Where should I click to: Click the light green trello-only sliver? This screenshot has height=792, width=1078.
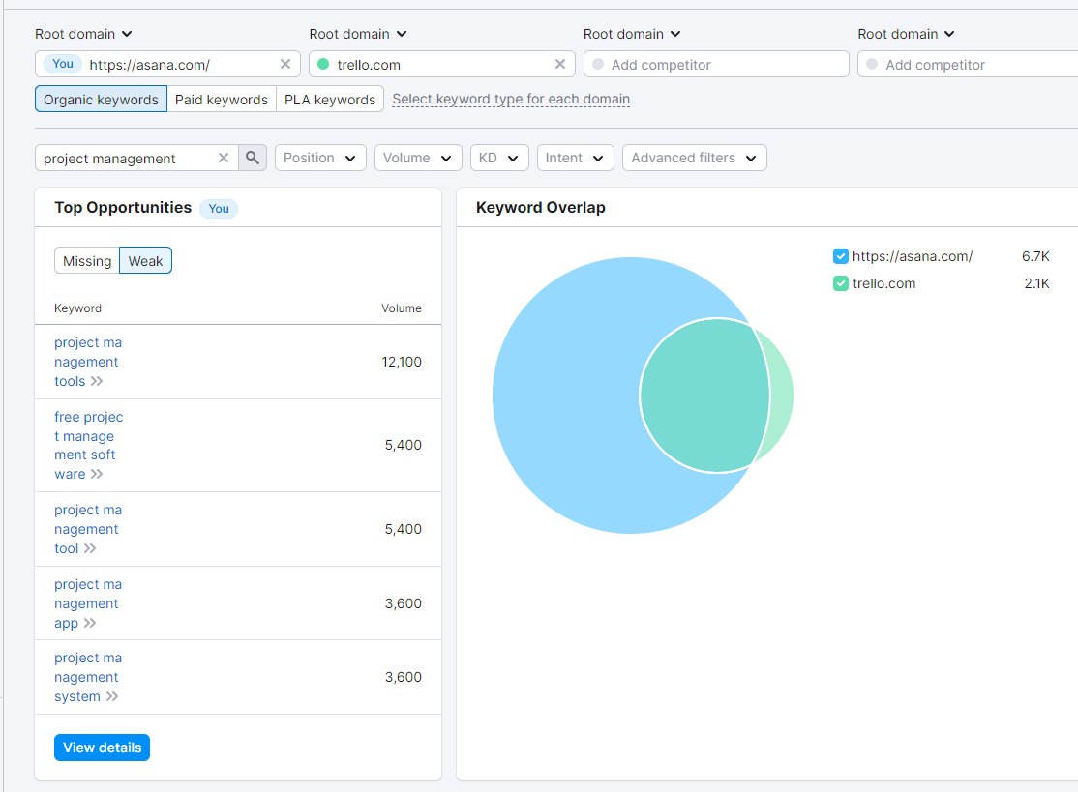tap(782, 396)
